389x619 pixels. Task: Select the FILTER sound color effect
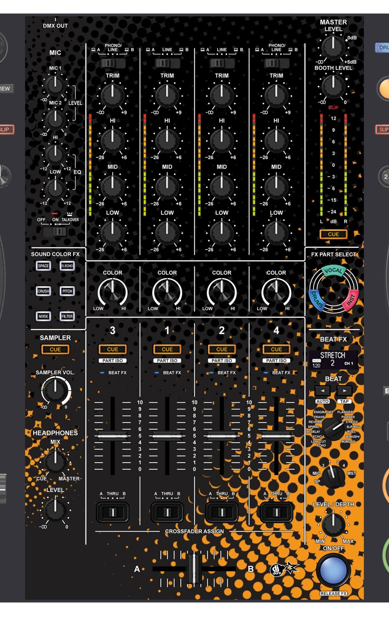pos(67,316)
